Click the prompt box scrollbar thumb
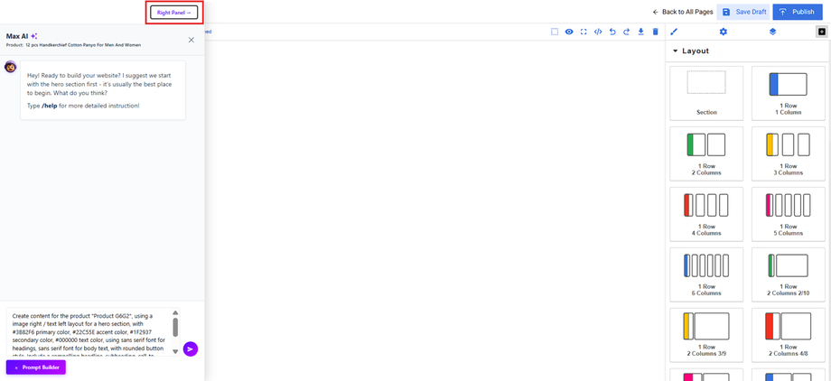Screen dimensions: 831x381 (x=175, y=327)
